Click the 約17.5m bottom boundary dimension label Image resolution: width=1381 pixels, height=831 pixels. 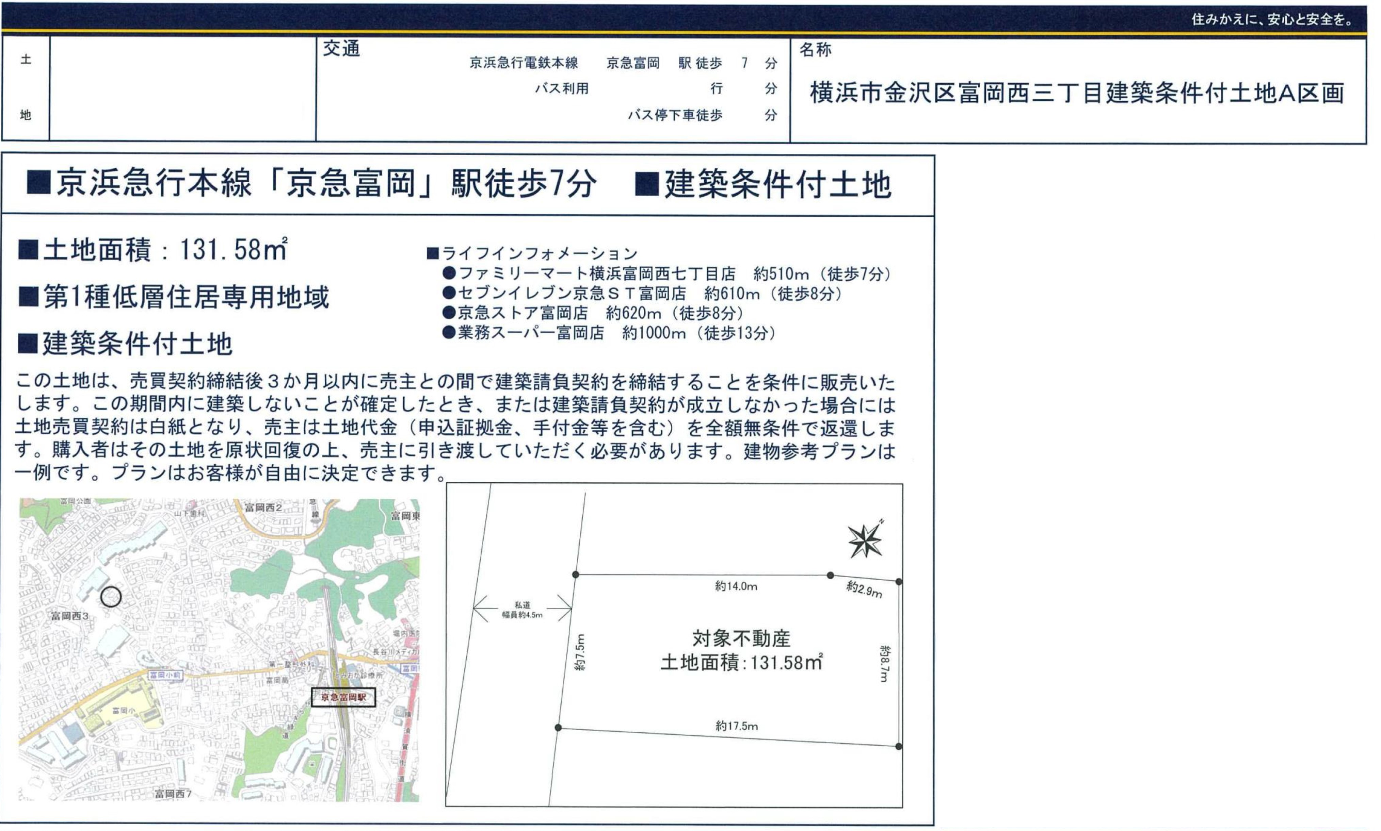736,726
